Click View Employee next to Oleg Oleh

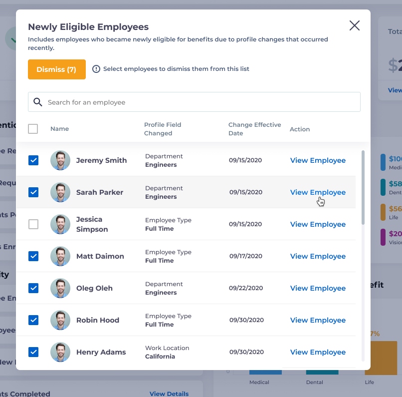point(318,288)
